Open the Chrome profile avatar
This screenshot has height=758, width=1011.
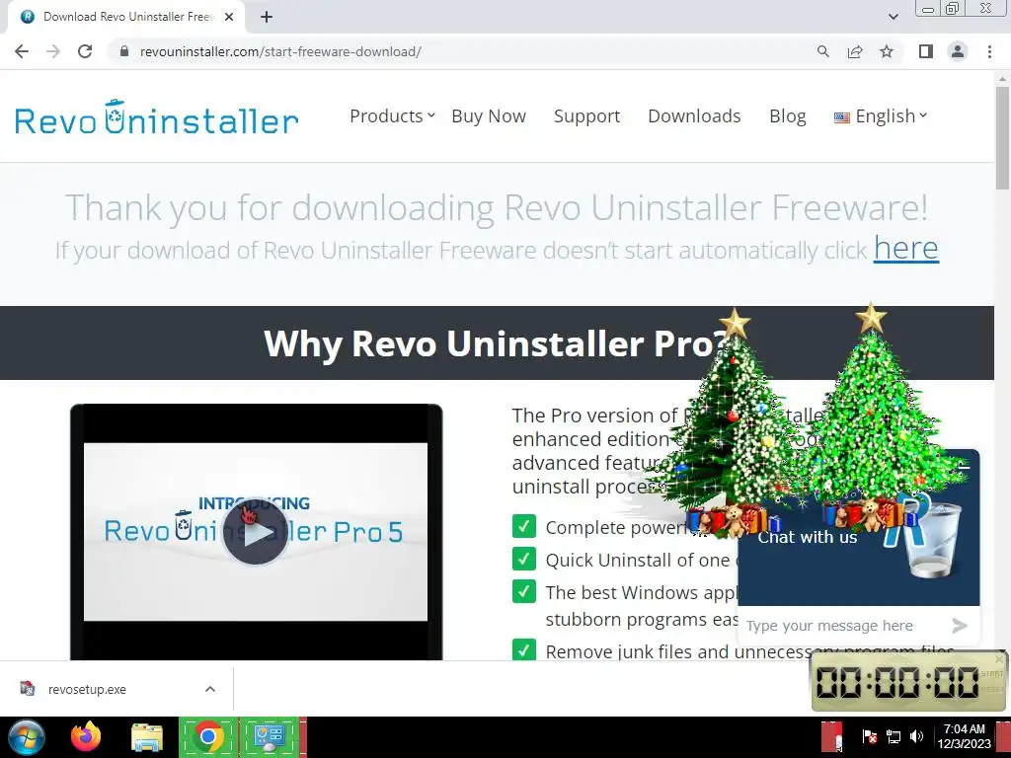click(958, 51)
